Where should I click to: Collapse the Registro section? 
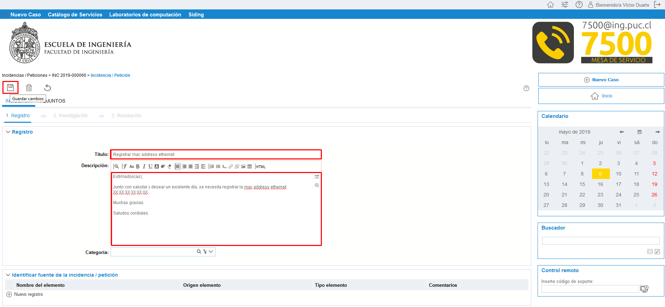pyautogui.click(x=8, y=132)
